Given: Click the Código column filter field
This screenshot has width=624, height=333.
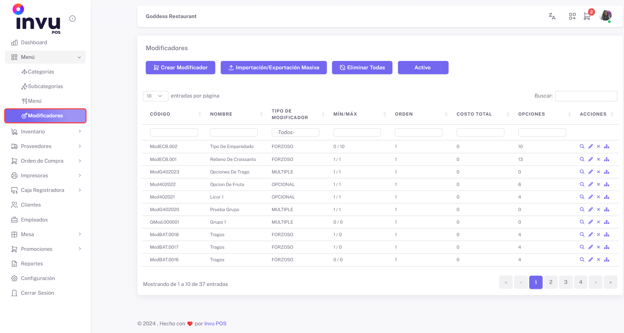Looking at the screenshot, I should point(174,132).
